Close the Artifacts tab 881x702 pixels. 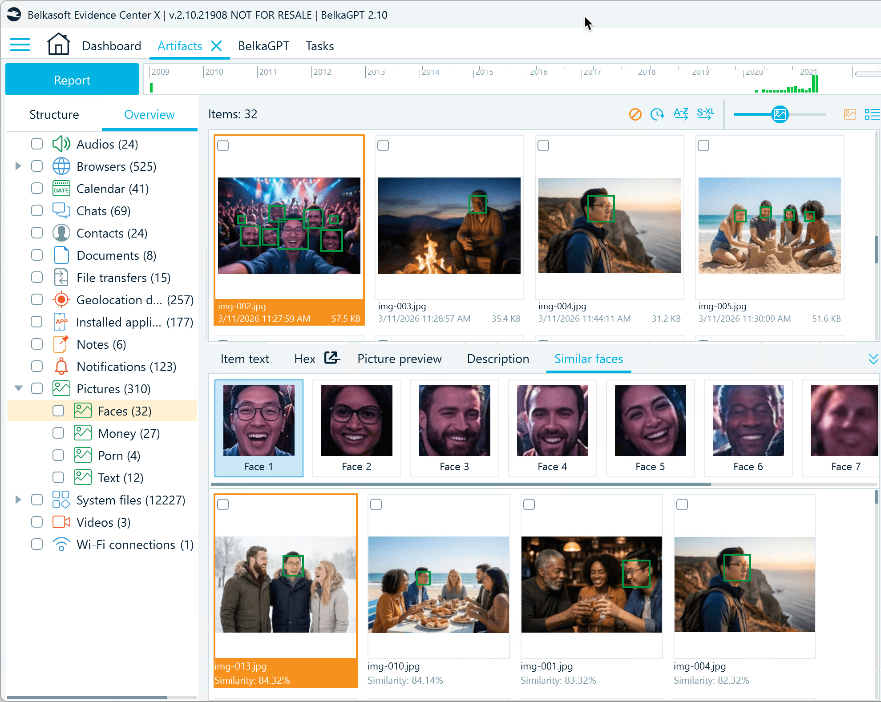(217, 45)
